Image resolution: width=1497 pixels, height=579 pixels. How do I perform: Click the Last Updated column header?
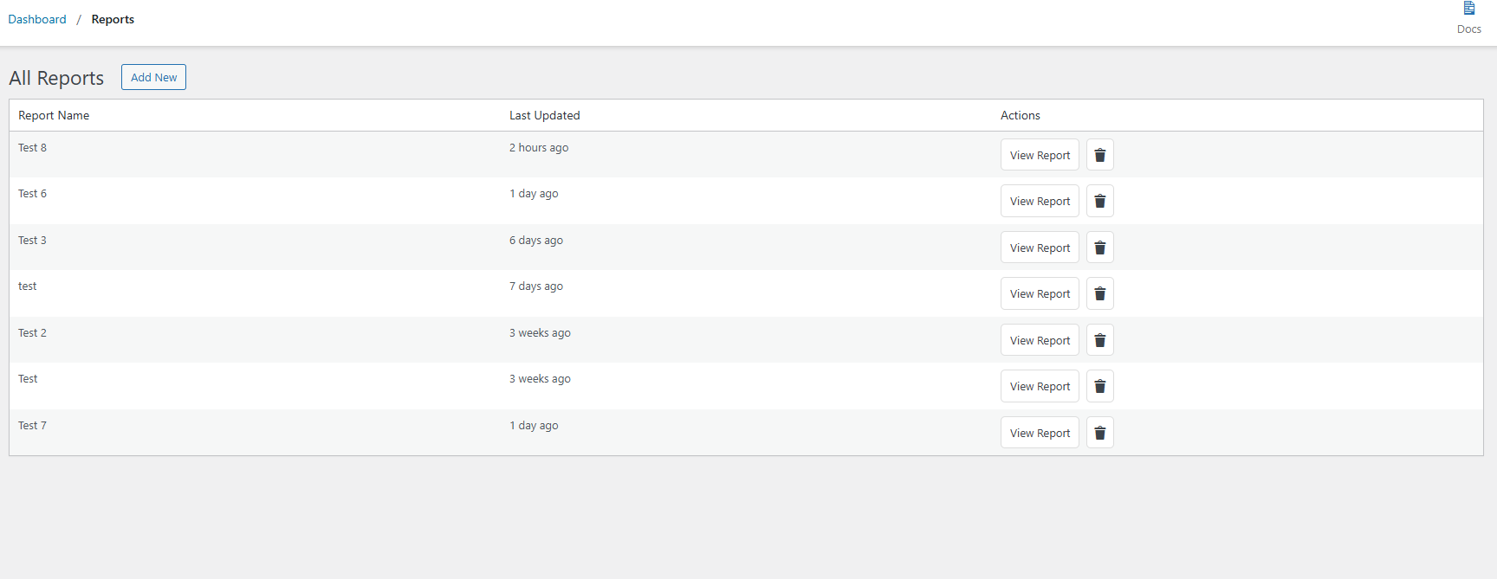click(x=544, y=115)
